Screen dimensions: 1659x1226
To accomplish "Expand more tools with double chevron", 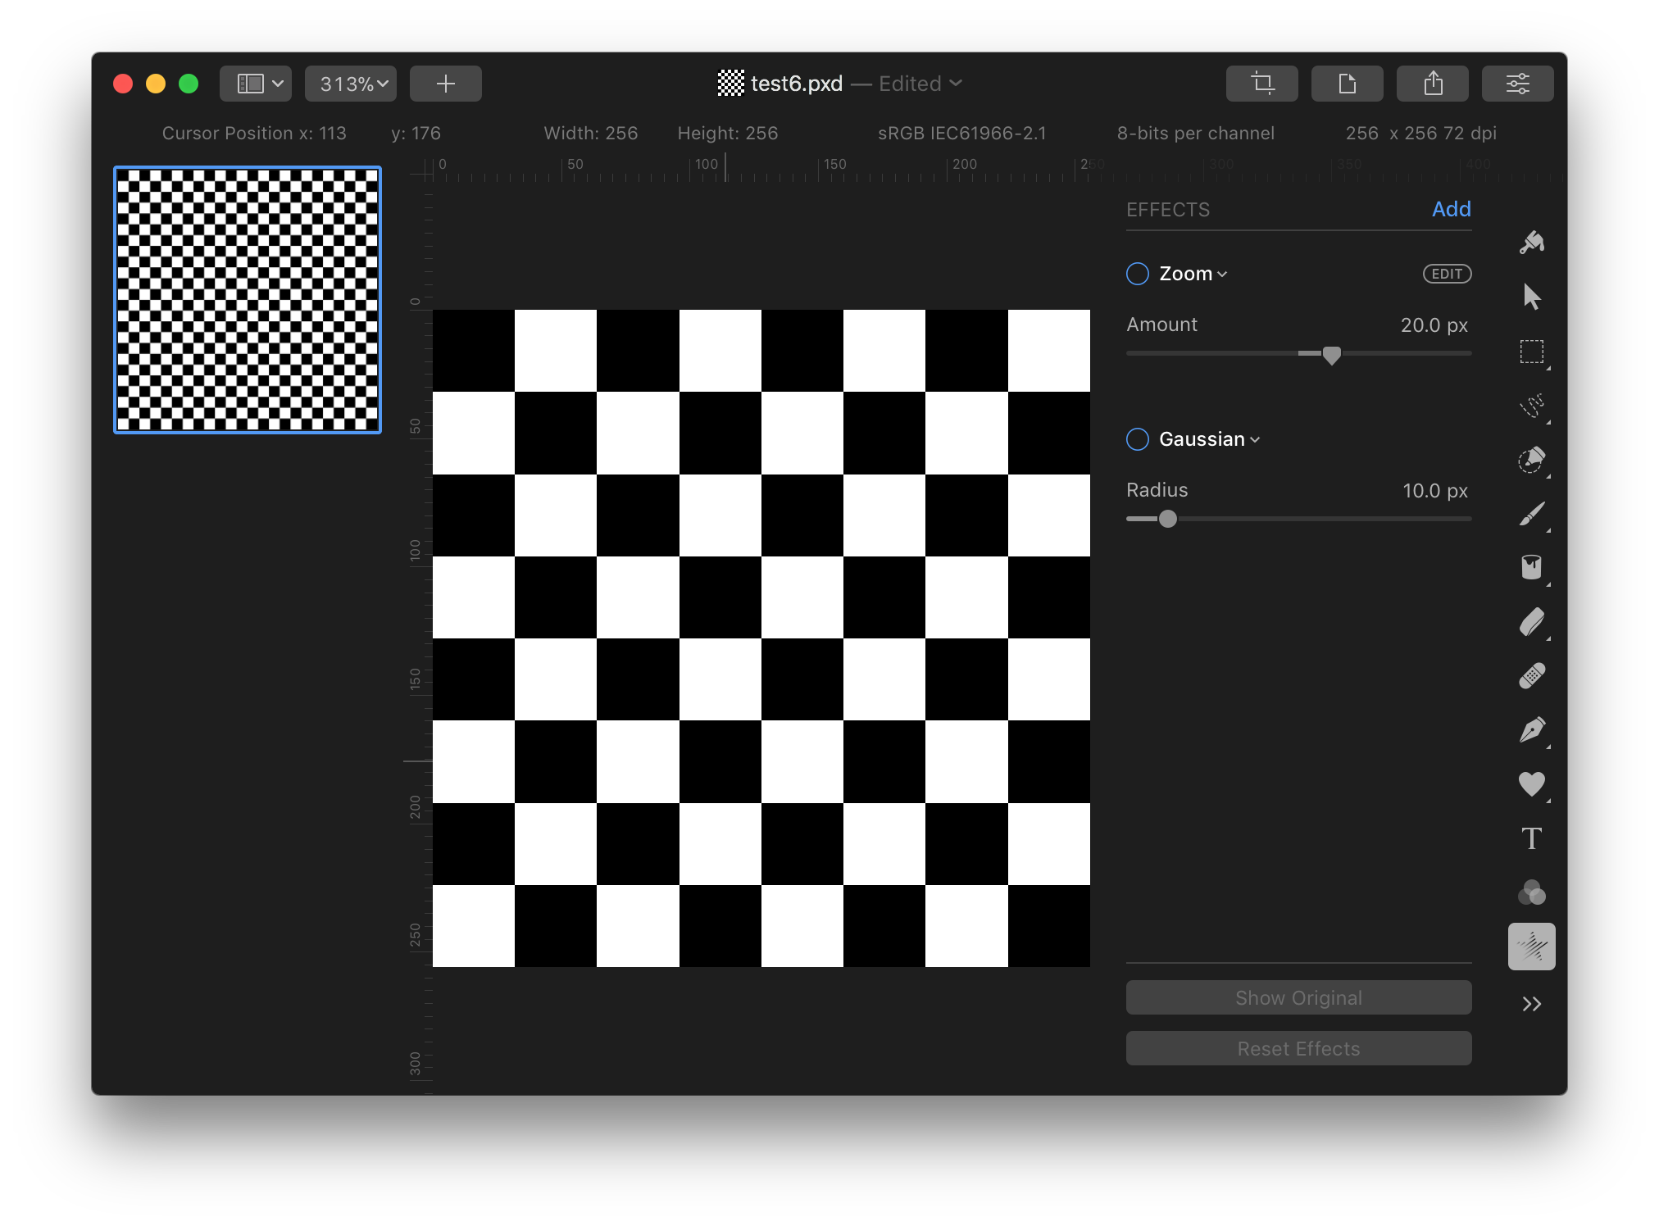I will [1531, 1004].
